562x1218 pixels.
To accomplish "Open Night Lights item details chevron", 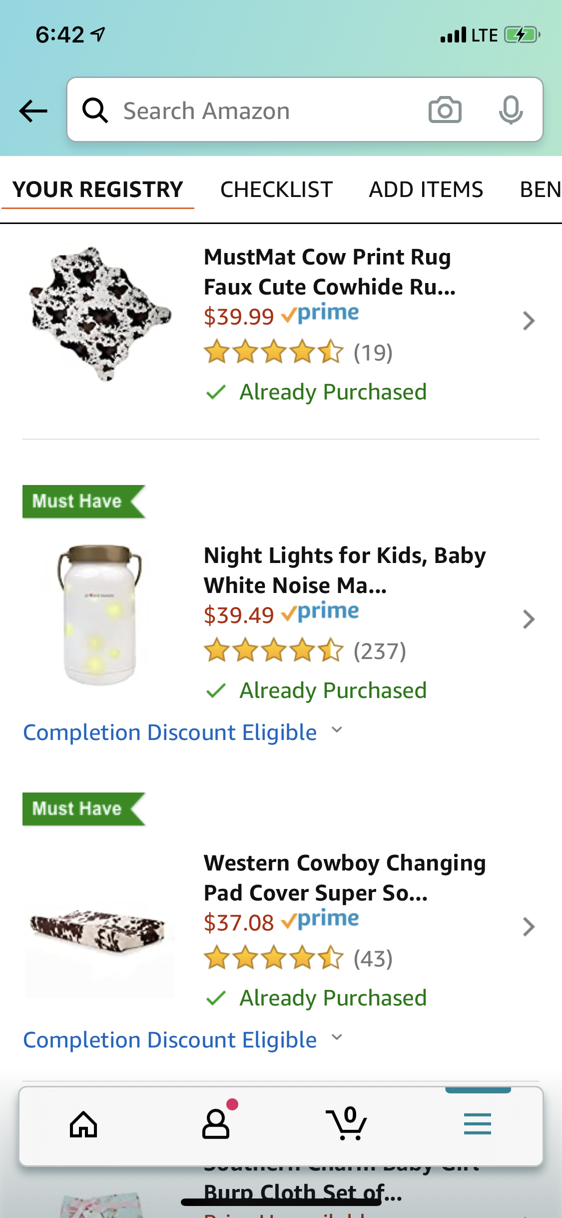I will (528, 619).
